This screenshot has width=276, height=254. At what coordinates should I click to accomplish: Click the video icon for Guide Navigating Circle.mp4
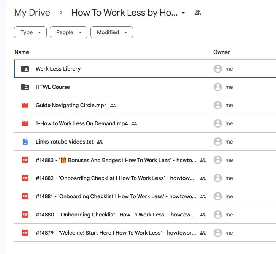point(25,105)
